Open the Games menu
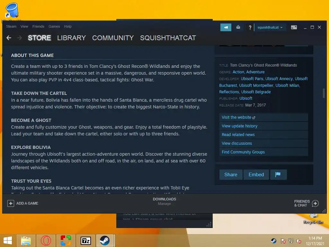 coord(54,26)
